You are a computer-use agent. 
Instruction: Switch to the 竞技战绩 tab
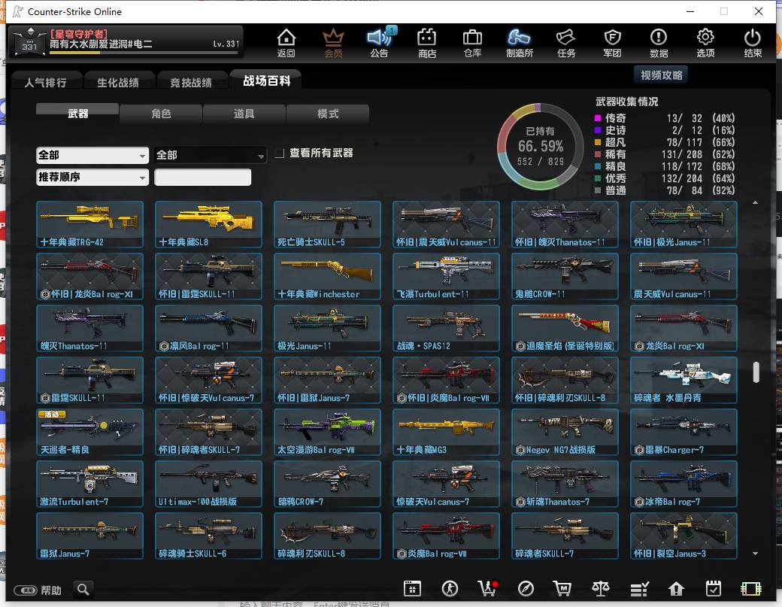(191, 82)
